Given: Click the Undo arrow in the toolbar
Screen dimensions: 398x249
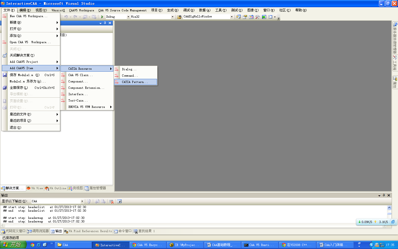Looking at the screenshot, I should click(66, 17).
